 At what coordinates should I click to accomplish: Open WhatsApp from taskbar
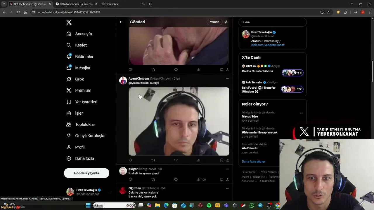(x=252, y=205)
